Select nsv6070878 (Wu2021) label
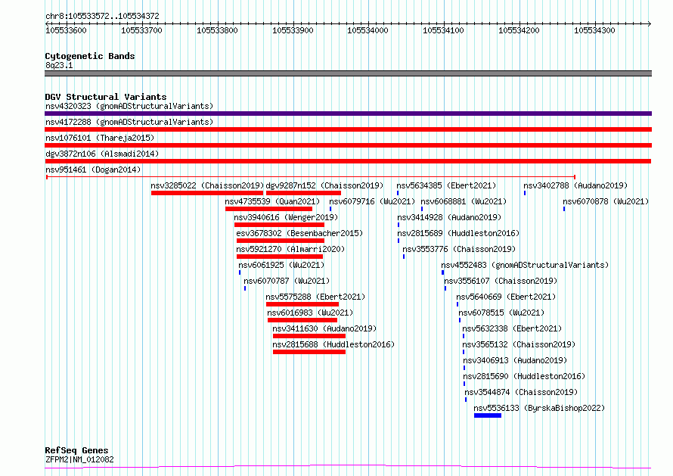673x476 pixels. (606, 201)
